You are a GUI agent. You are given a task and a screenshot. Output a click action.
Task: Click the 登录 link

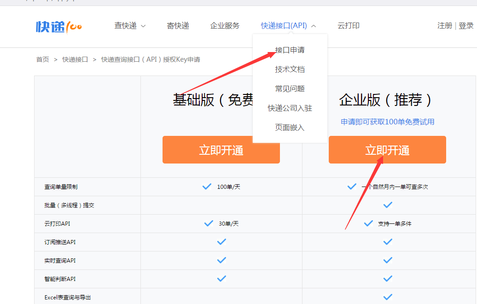[466, 26]
